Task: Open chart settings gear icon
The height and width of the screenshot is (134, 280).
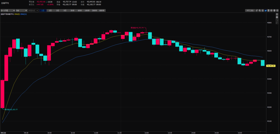Action: pos(277,11)
